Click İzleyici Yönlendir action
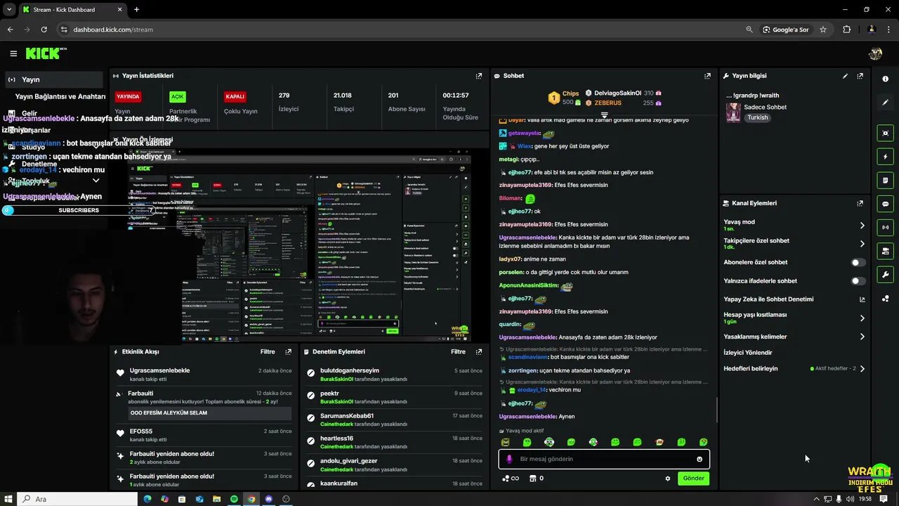899x506 pixels. pos(748,353)
